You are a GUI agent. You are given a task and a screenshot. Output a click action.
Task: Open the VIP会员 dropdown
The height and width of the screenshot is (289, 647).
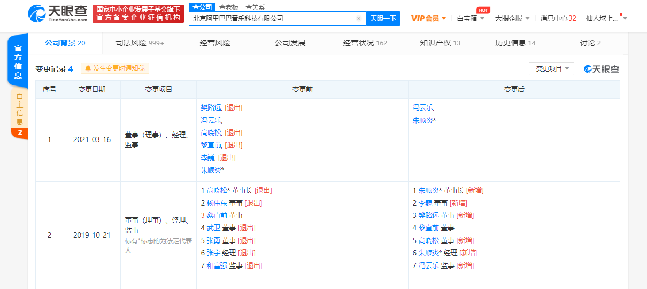[x=428, y=18]
